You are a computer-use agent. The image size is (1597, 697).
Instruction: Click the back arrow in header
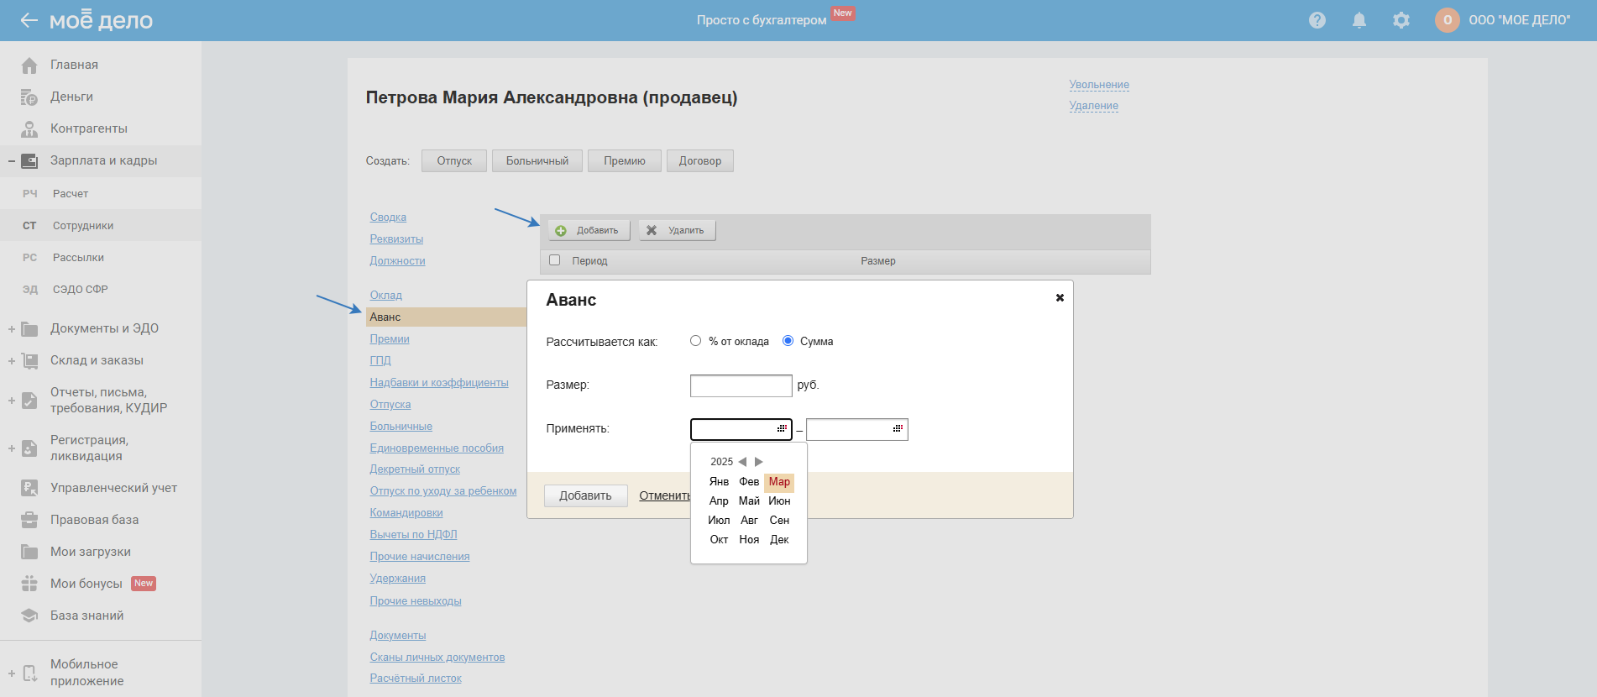pos(29,20)
